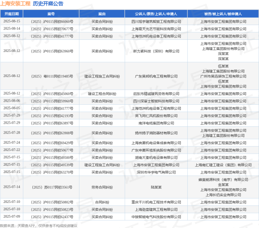Click the 合同纠纷 cell in the 50802 row

(102, 202)
